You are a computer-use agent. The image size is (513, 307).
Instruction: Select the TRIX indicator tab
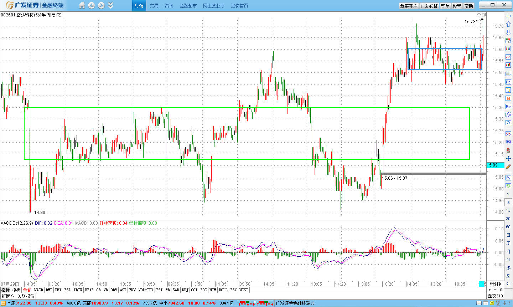coord(78,290)
